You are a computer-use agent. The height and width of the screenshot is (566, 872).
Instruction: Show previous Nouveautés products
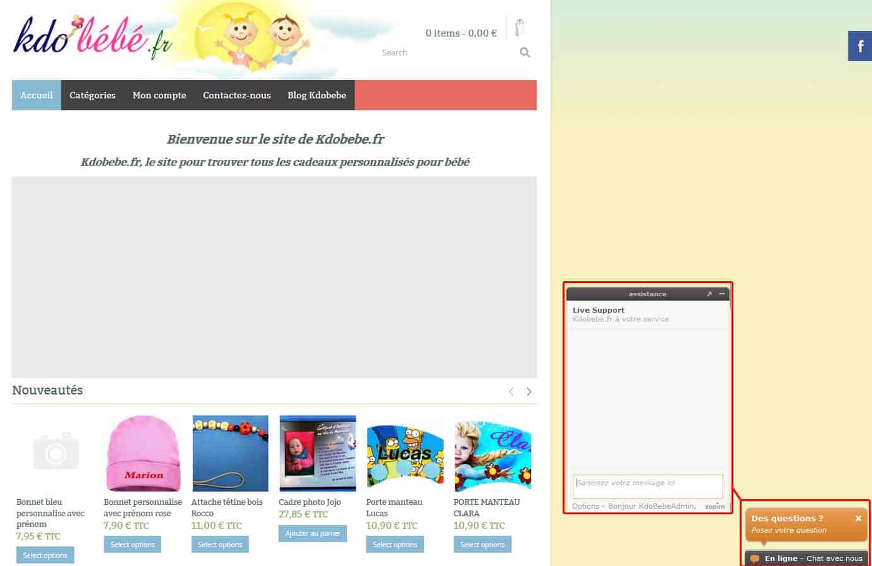click(511, 391)
